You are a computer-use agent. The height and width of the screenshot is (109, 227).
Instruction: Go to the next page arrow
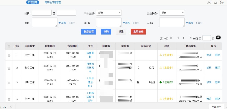click(x=184, y=38)
